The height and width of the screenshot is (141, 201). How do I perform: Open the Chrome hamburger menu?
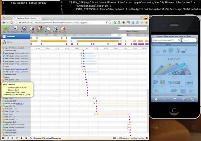click(146, 23)
